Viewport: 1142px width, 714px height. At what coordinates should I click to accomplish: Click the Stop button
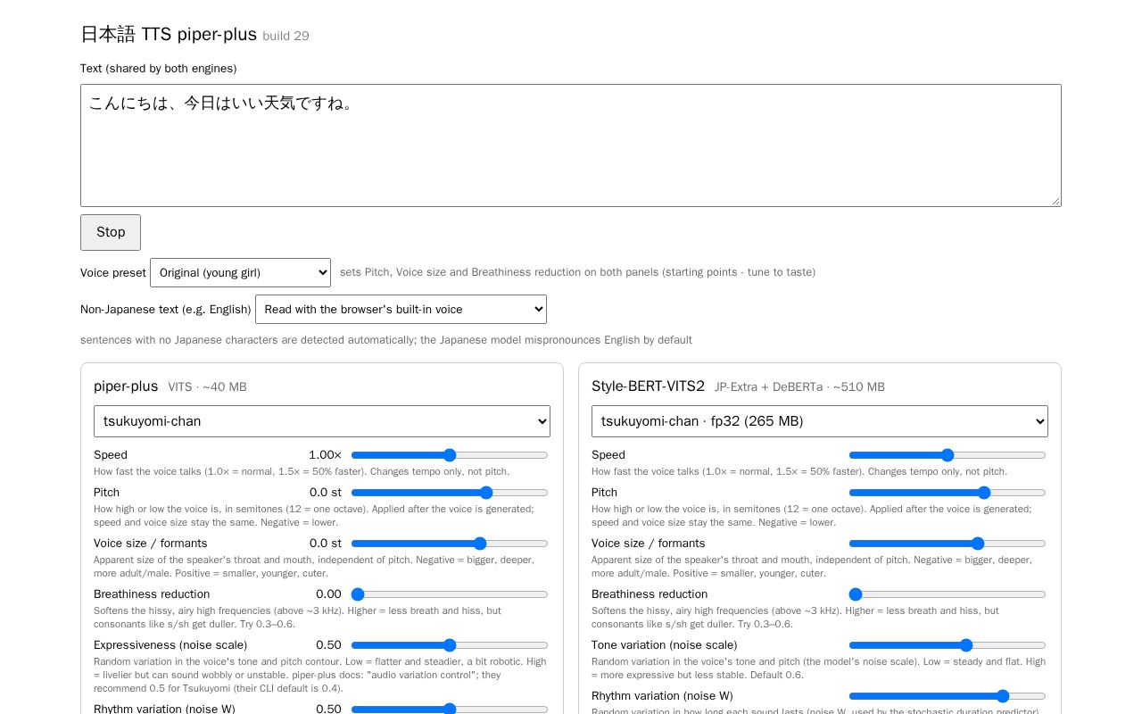111,232
